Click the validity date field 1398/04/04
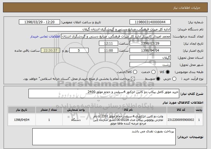Image resolution: width=211 pixels, height=149 pixels. (150, 51)
